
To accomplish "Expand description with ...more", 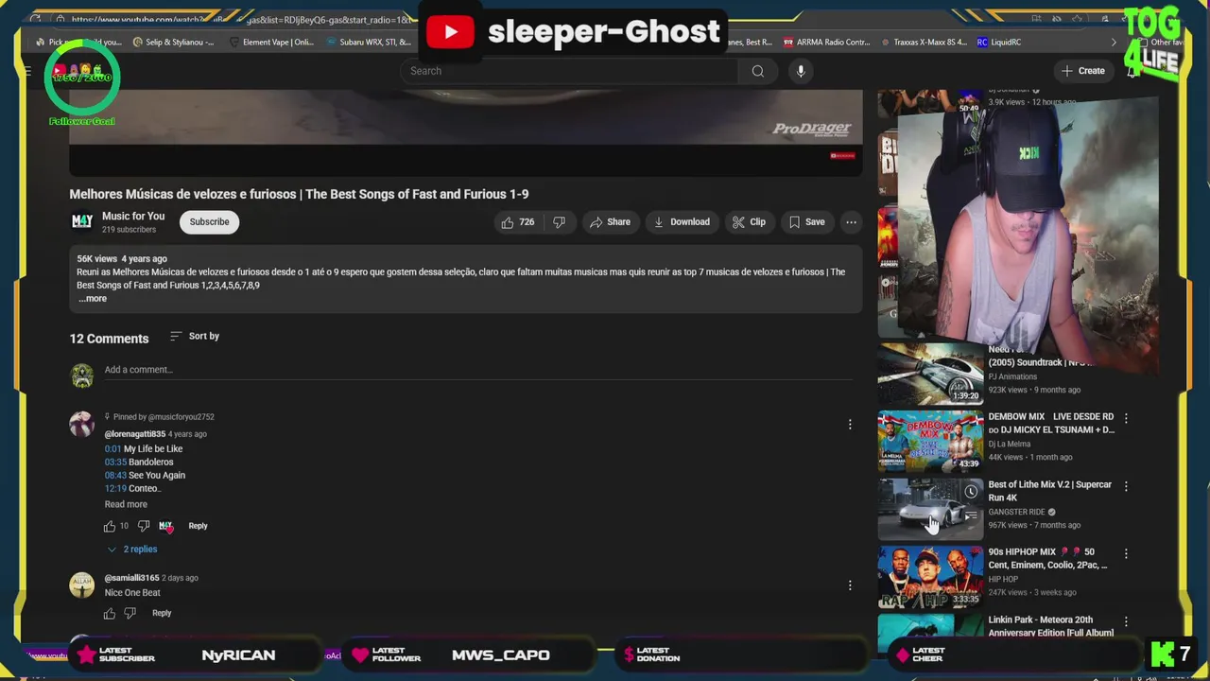I will coord(93,299).
